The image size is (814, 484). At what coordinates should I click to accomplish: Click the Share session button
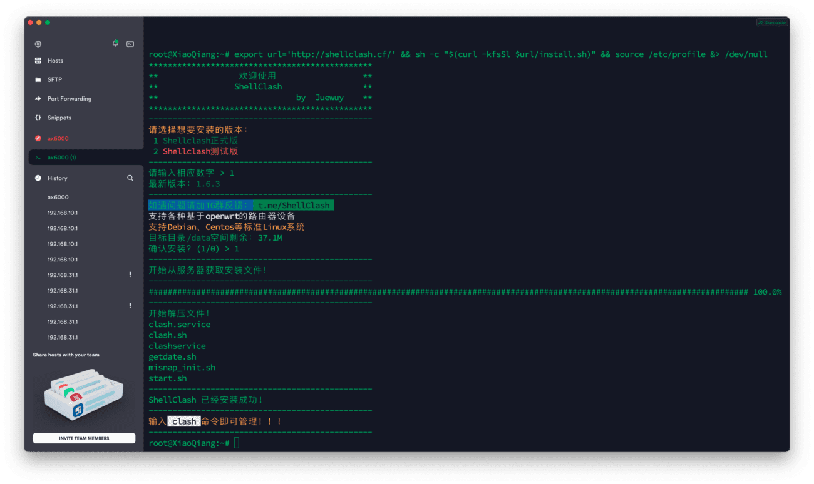[x=772, y=23]
